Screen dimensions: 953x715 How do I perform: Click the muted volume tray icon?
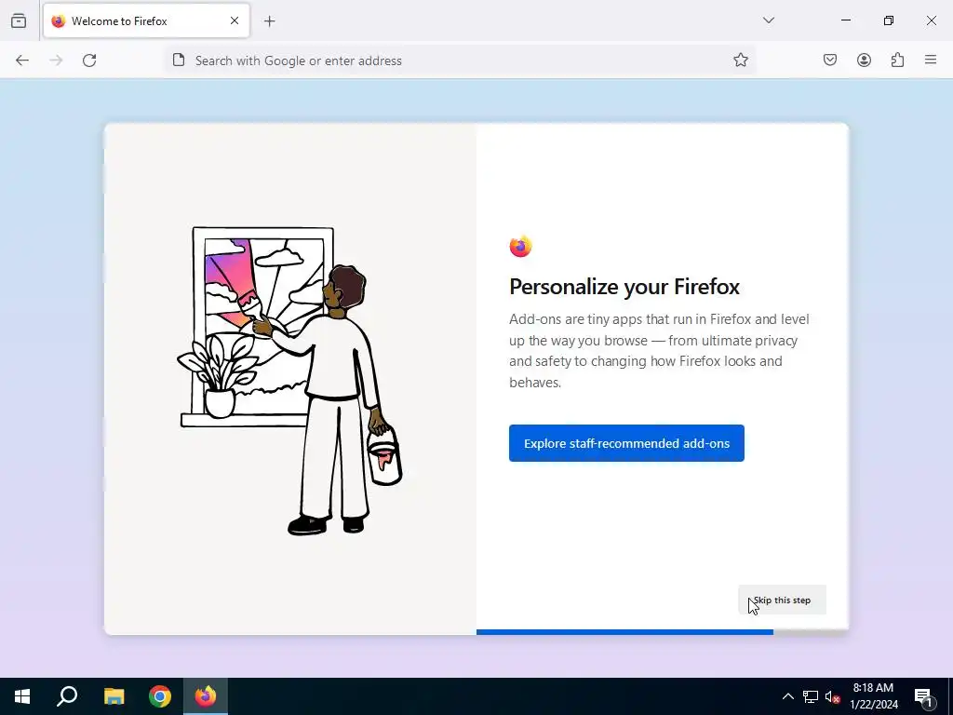(832, 696)
